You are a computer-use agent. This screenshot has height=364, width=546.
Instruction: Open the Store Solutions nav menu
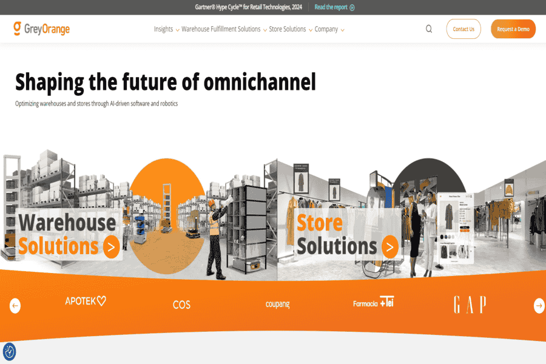click(288, 29)
